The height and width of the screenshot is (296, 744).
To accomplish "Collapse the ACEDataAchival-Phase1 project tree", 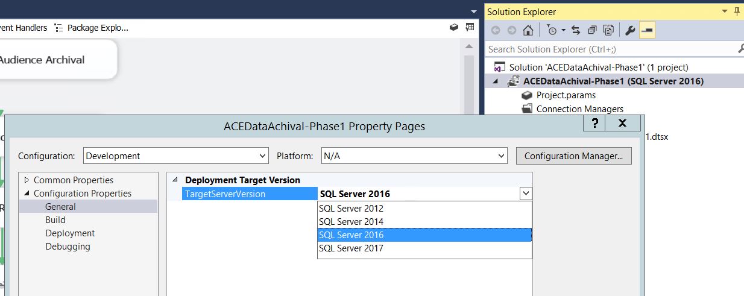I will coord(496,81).
